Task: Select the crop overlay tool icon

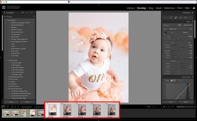Action: (171, 18)
